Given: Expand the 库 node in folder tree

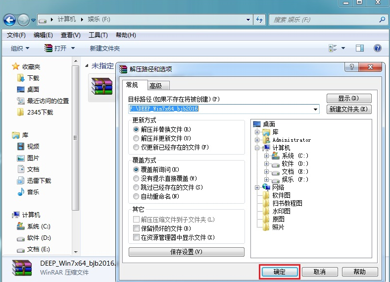Looking at the screenshot, I should (x=257, y=132).
